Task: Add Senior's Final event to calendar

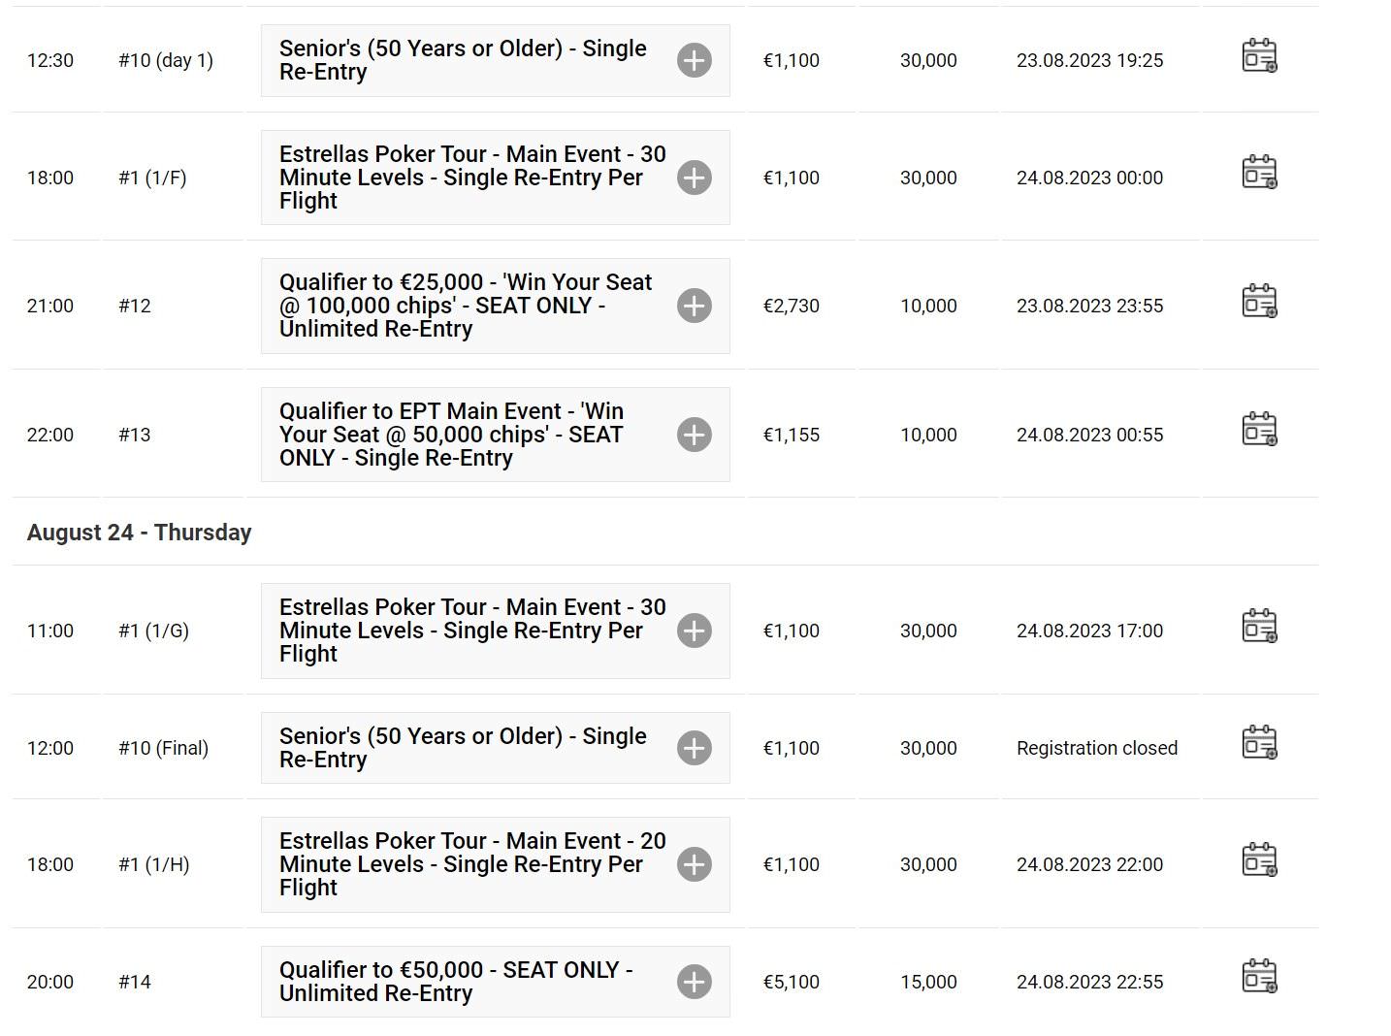Action: pos(1259,743)
